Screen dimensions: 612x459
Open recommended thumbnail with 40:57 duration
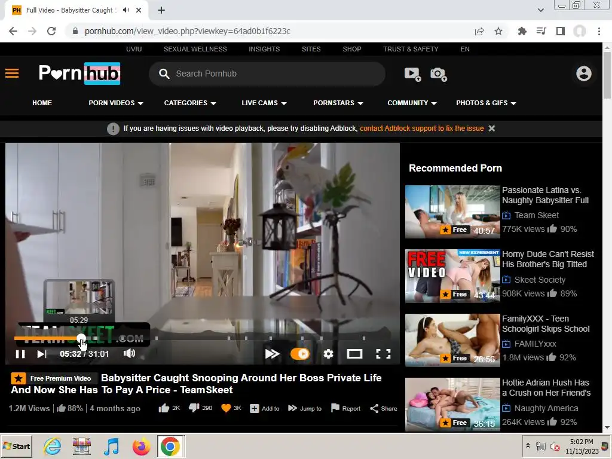point(452,212)
